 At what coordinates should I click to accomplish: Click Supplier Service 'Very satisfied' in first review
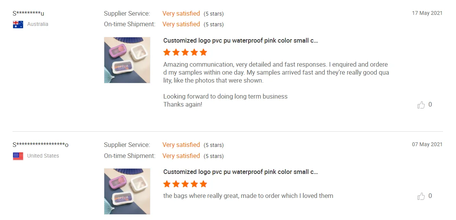pyautogui.click(x=181, y=14)
